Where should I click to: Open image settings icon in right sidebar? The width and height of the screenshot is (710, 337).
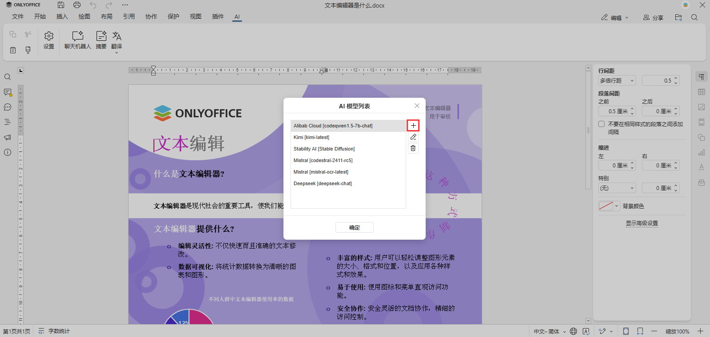pyautogui.click(x=702, y=107)
